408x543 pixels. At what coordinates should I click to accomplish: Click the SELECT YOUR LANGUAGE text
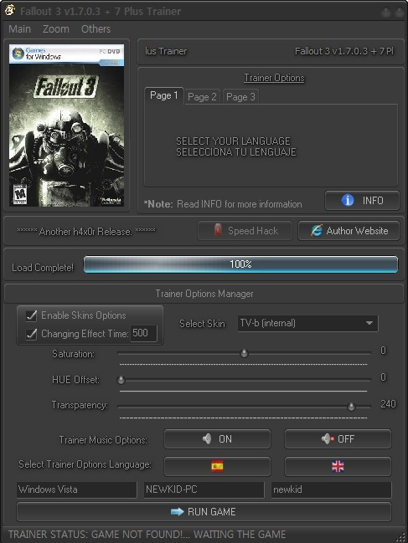(233, 141)
